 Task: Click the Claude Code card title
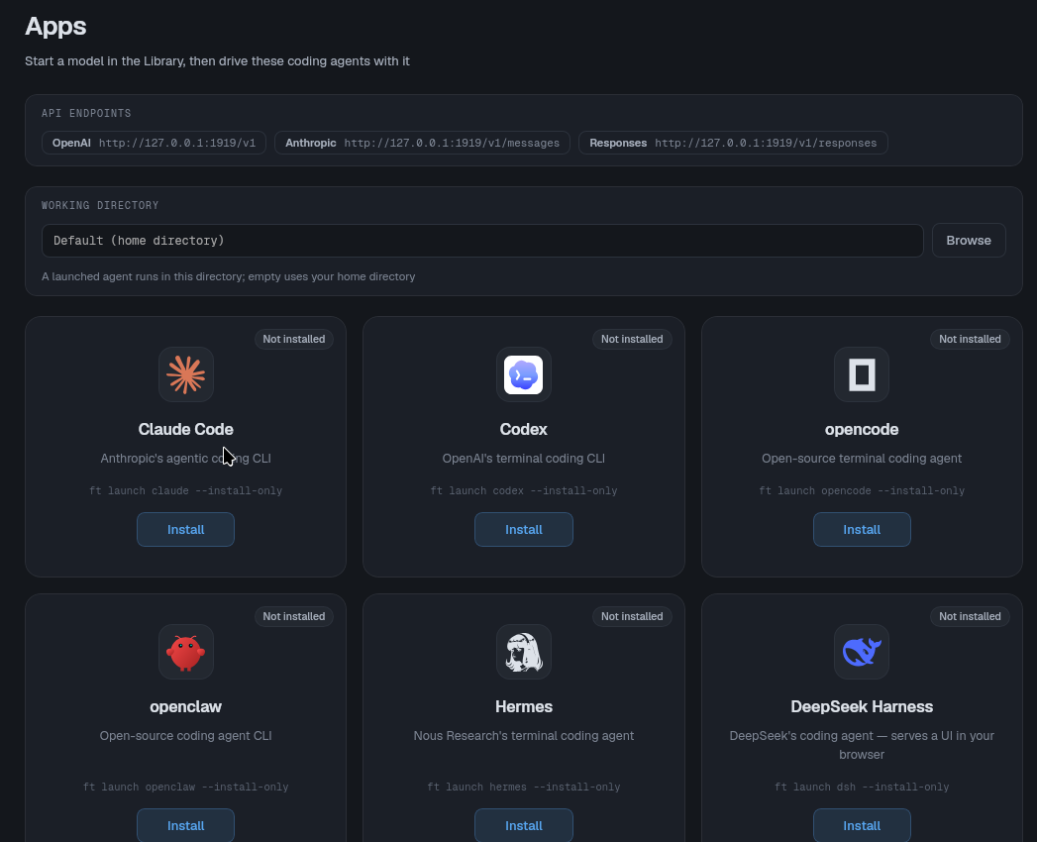(x=186, y=429)
